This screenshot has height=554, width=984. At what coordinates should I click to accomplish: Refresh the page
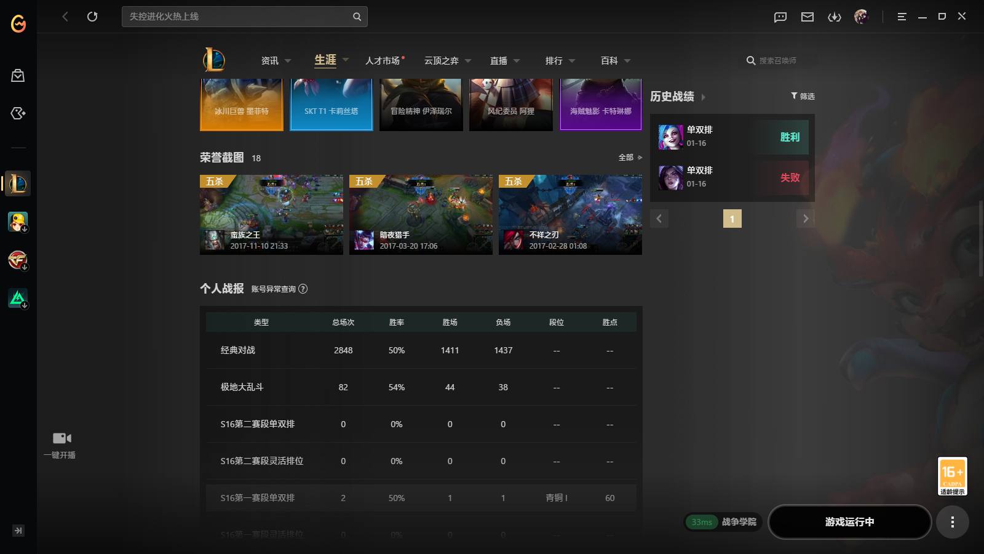92,17
